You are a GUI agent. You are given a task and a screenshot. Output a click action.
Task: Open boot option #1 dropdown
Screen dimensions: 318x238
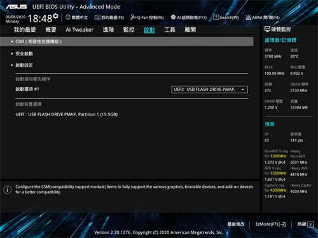tap(209, 89)
